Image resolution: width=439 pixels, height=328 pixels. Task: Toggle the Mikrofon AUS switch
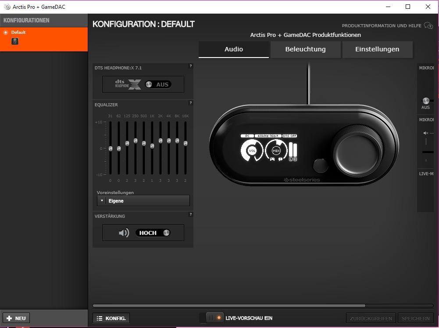426,101
